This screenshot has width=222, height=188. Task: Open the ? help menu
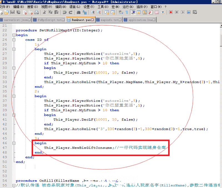coord(165,7)
